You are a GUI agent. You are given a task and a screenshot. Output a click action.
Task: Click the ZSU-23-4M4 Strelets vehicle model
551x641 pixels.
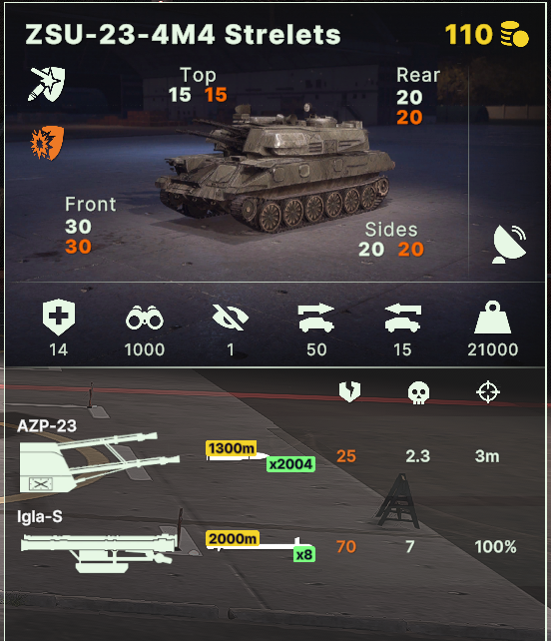coord(275,168)
